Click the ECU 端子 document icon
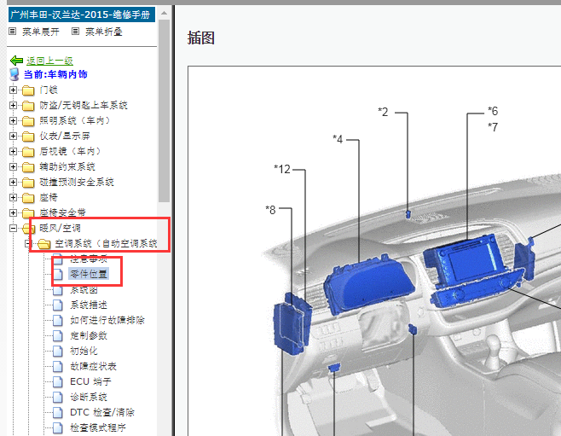 coord(58,382)
